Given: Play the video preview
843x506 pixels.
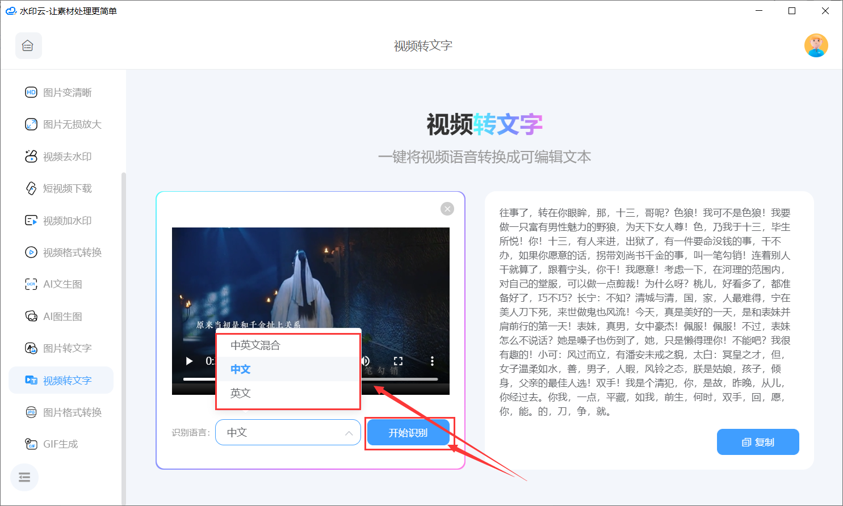Looking at the screenshot, I should pos(190,361).
